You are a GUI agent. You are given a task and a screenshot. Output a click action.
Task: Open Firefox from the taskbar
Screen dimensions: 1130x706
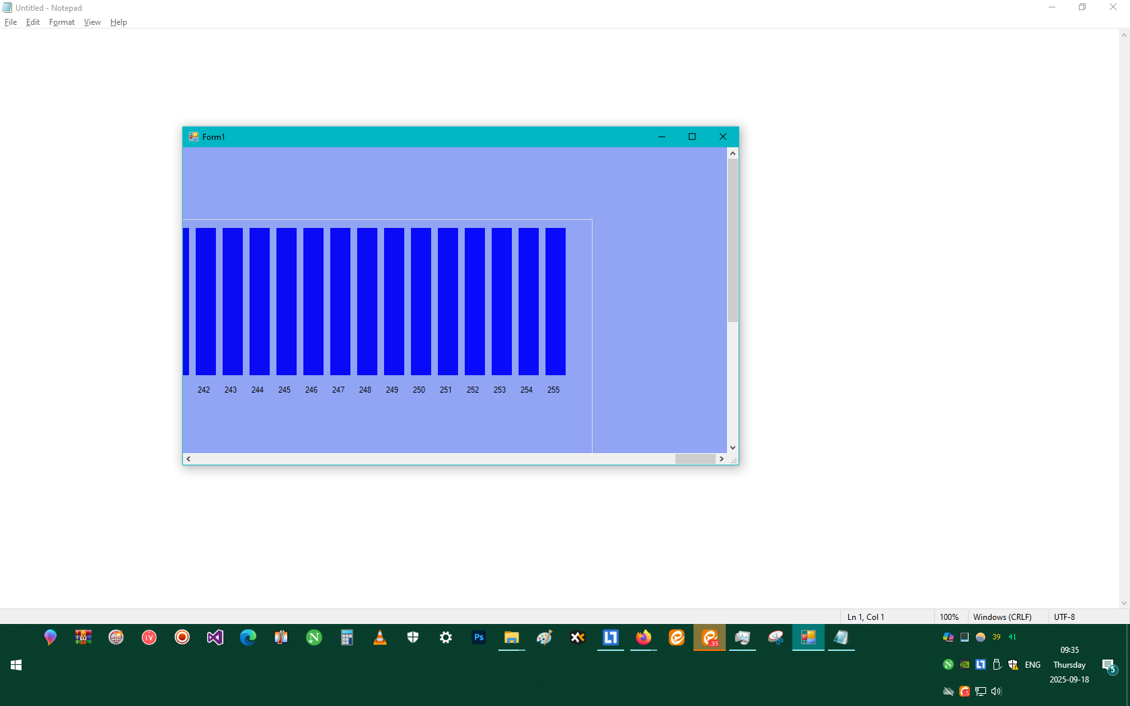pyautogui.click(x=644, y=637)
